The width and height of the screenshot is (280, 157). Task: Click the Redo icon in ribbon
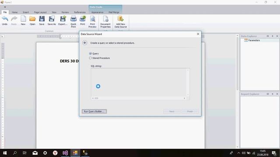[x=14, y=20]
